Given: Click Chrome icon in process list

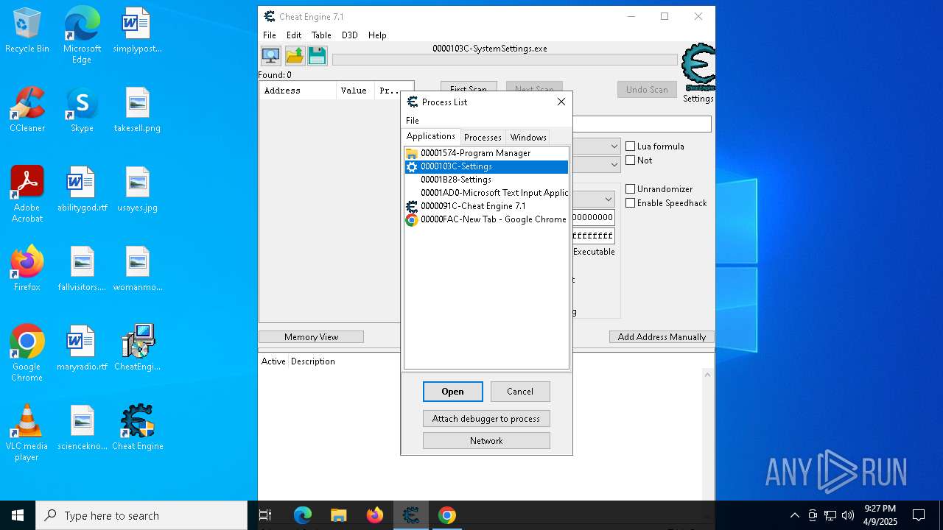Looking at the screenshot, I should [x=412, y=219].
